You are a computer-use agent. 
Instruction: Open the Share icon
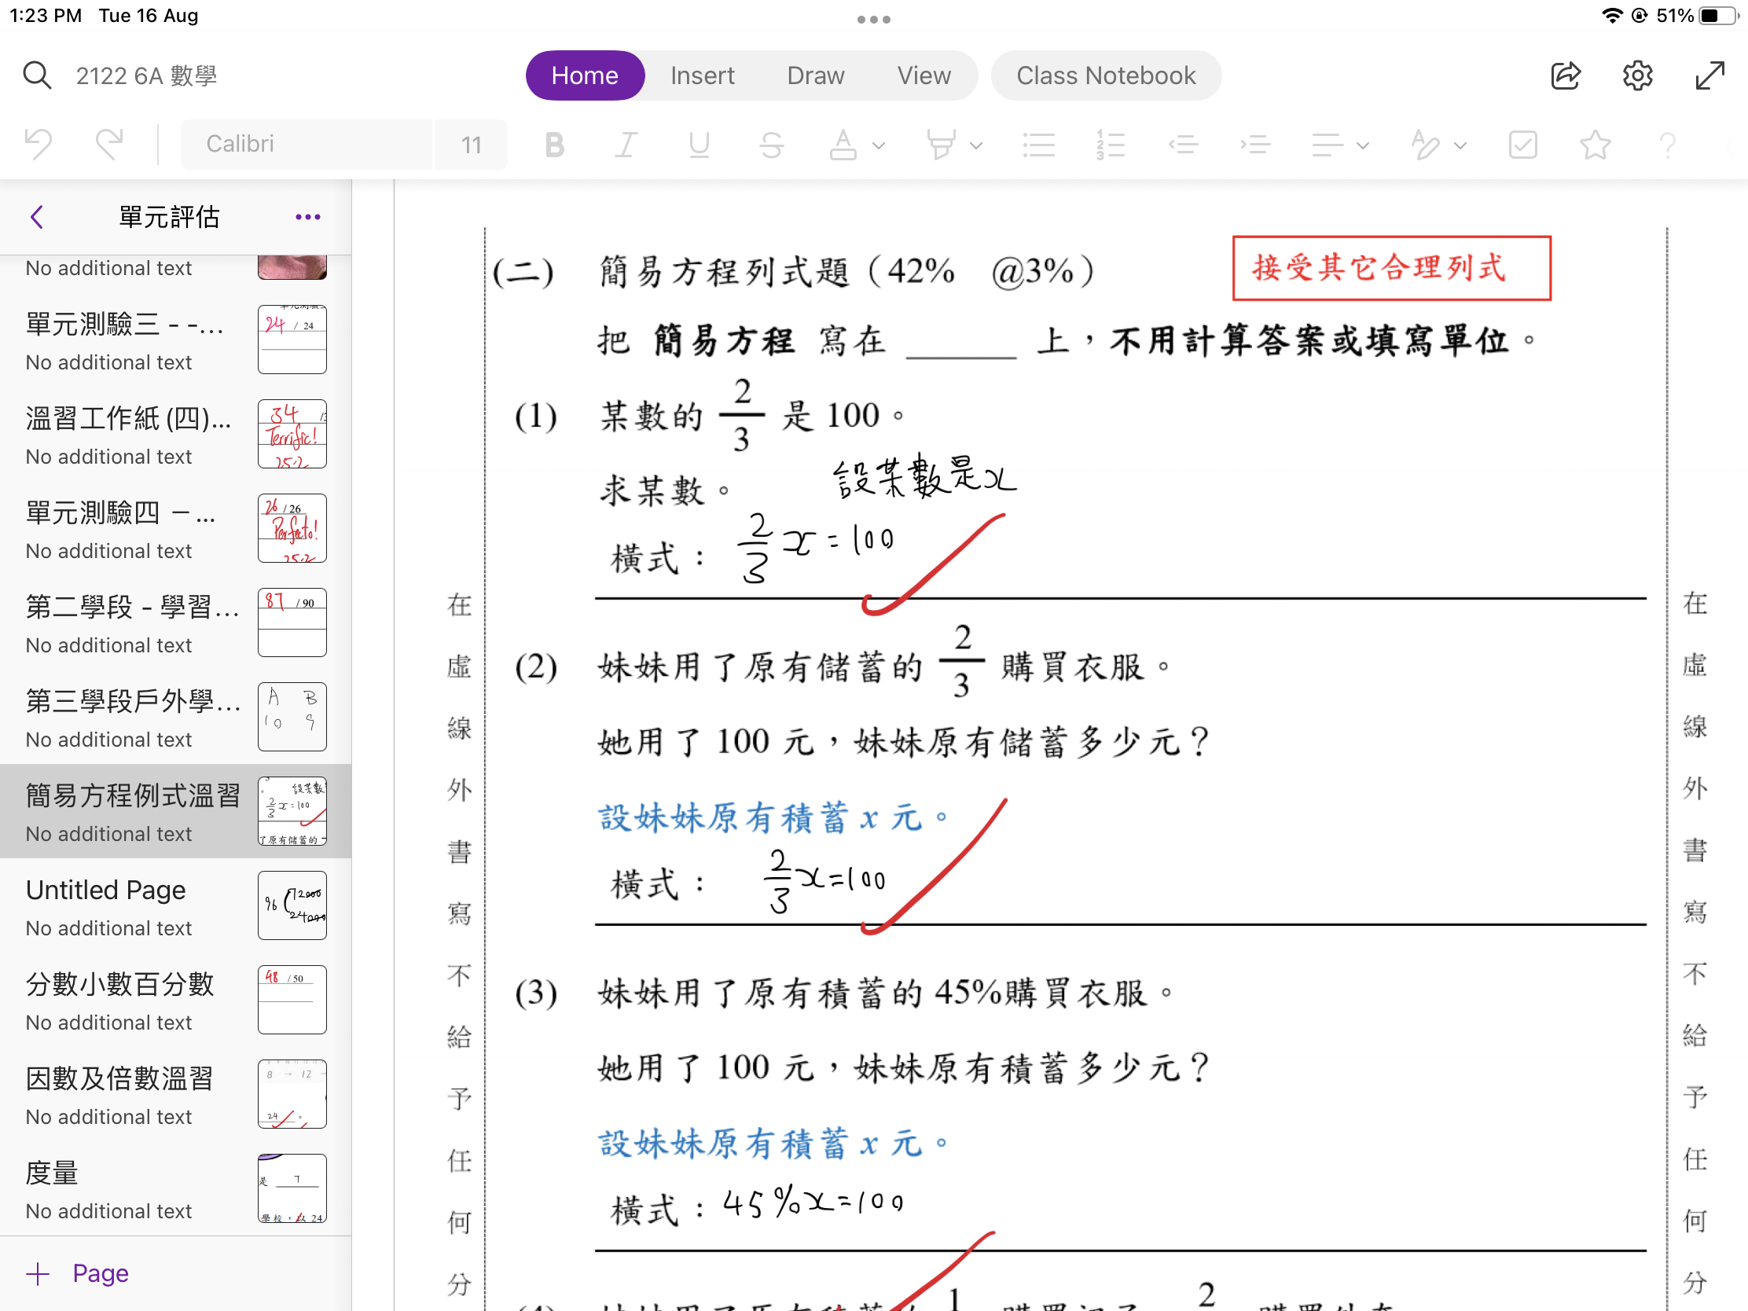[1566, 76]
